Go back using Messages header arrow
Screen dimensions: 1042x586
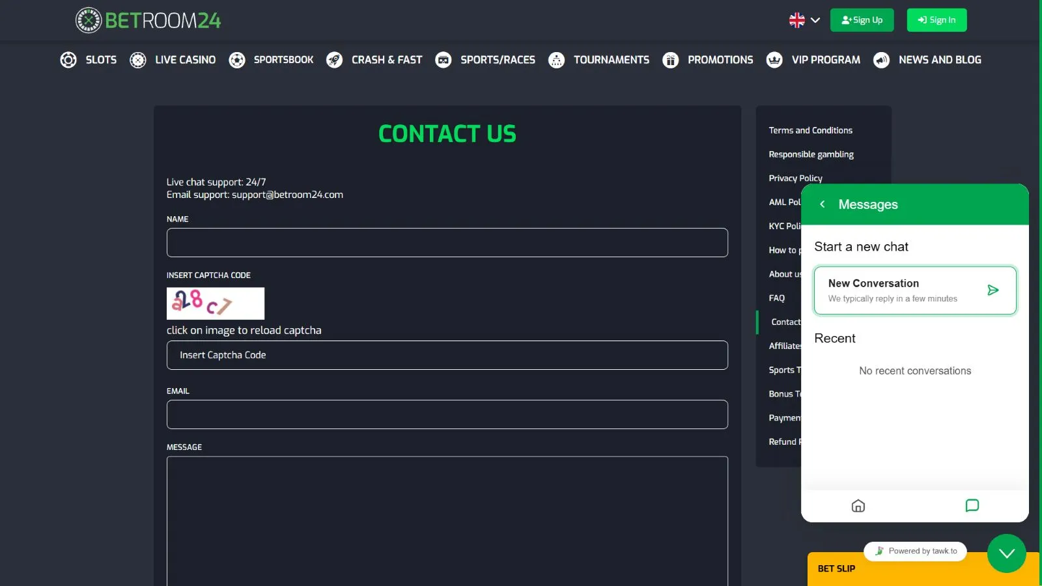(x=823, y=204)
